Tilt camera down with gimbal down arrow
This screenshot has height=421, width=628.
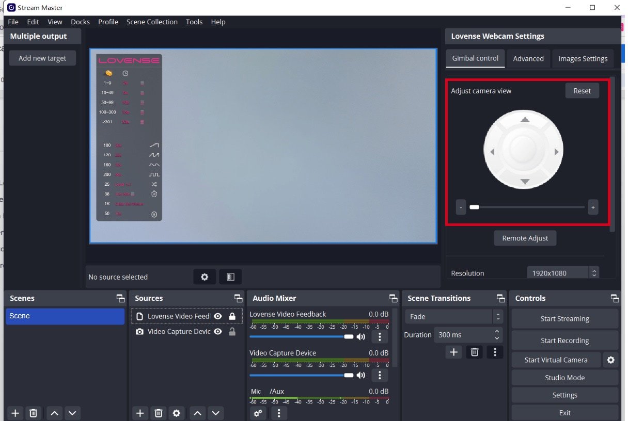tap(525, 182)
